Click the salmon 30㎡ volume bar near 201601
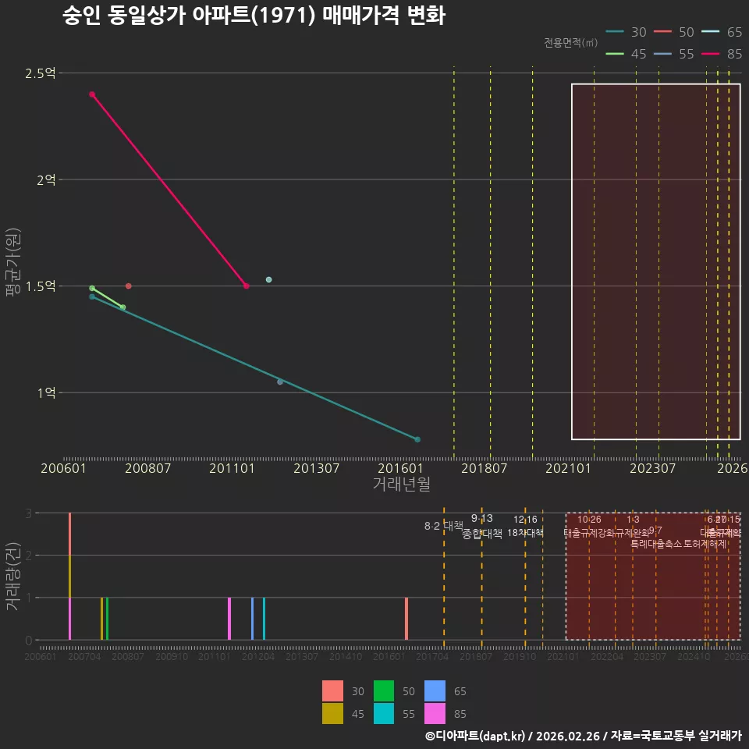This screenshot has height=749, width=749. tap(406, 619)
